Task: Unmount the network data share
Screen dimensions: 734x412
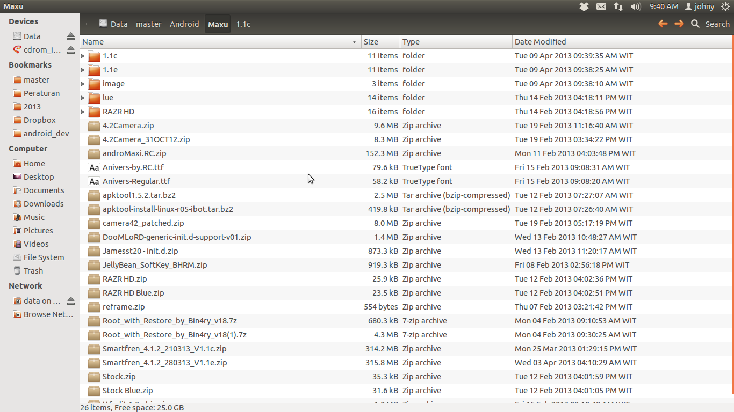Action: [71, 301]
